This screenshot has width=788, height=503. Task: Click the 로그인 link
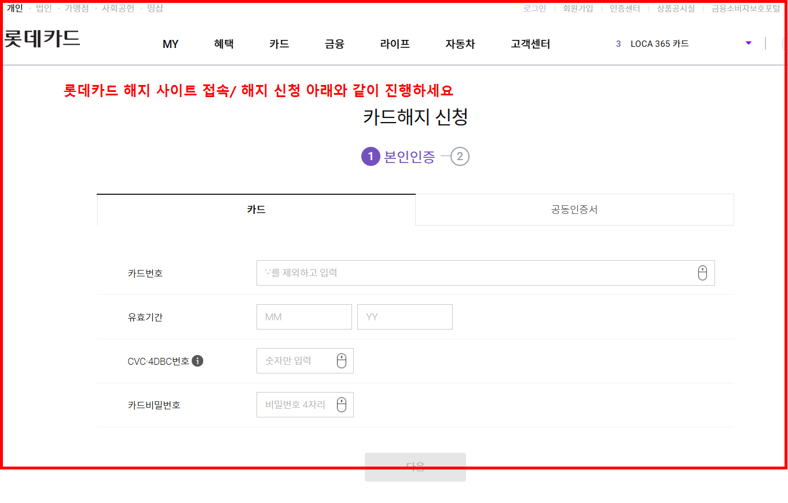coord(534,9)
